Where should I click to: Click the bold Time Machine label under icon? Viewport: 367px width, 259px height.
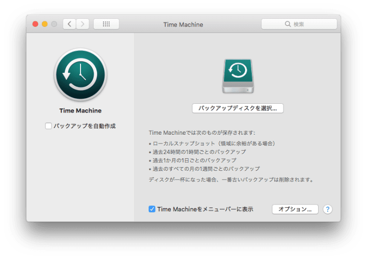pyautogui.click(x=81, y=110)
